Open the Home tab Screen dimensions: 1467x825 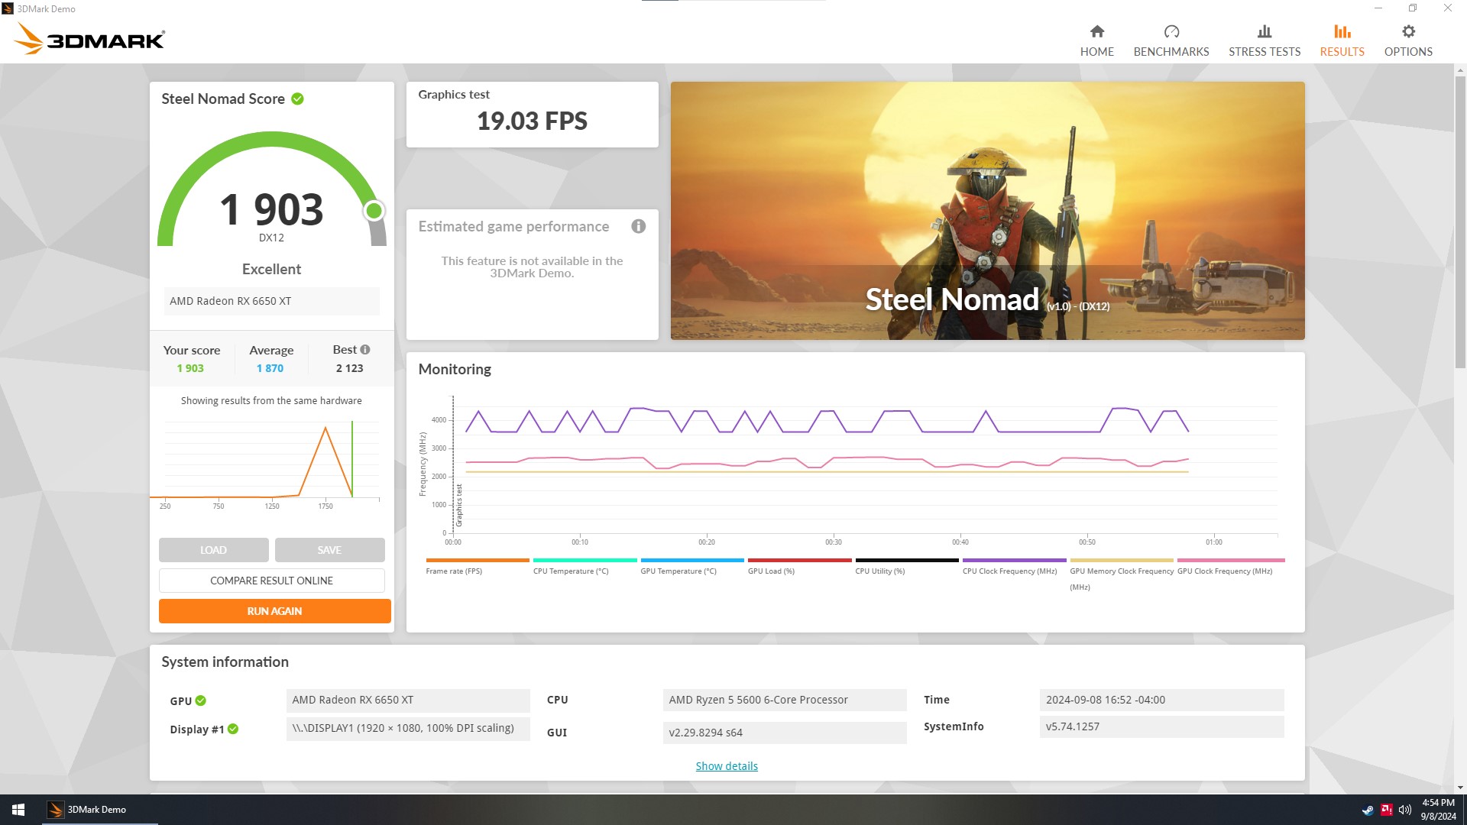coord(1096,40)
